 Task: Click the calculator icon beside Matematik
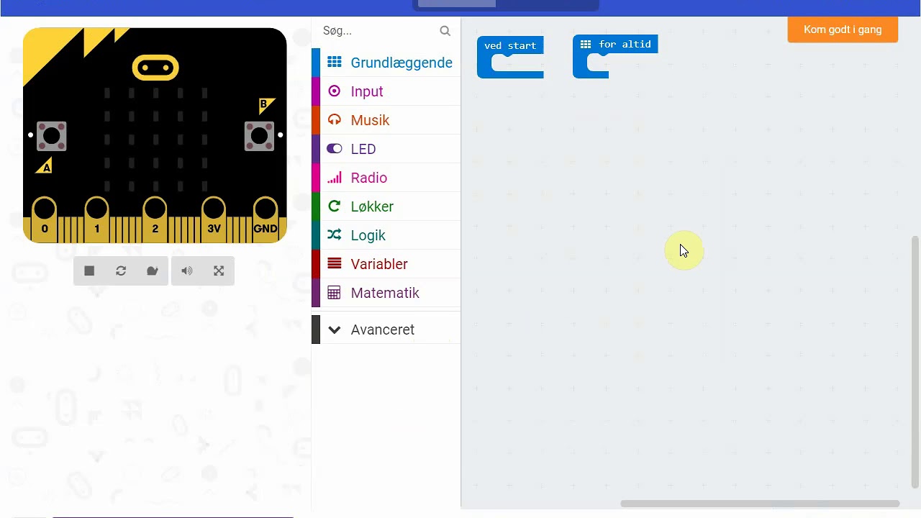334,292
